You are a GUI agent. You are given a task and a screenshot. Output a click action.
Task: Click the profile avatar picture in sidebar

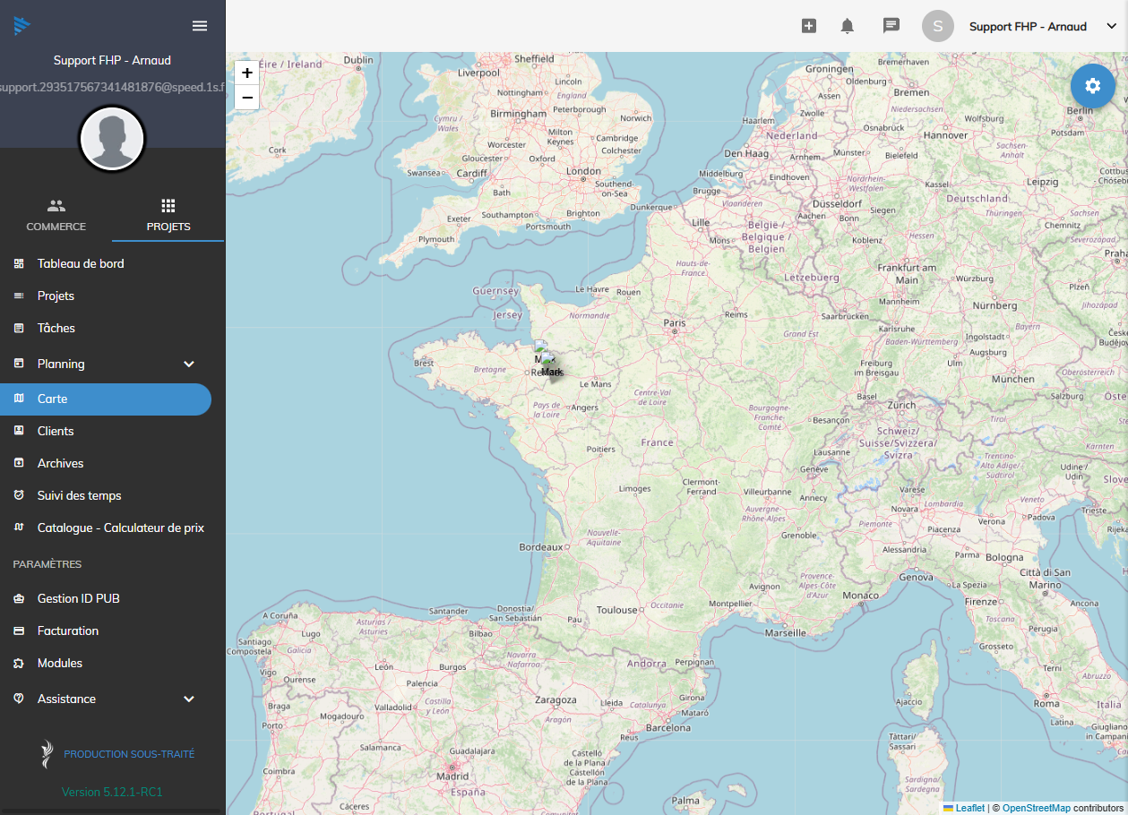tap(112, 139)
